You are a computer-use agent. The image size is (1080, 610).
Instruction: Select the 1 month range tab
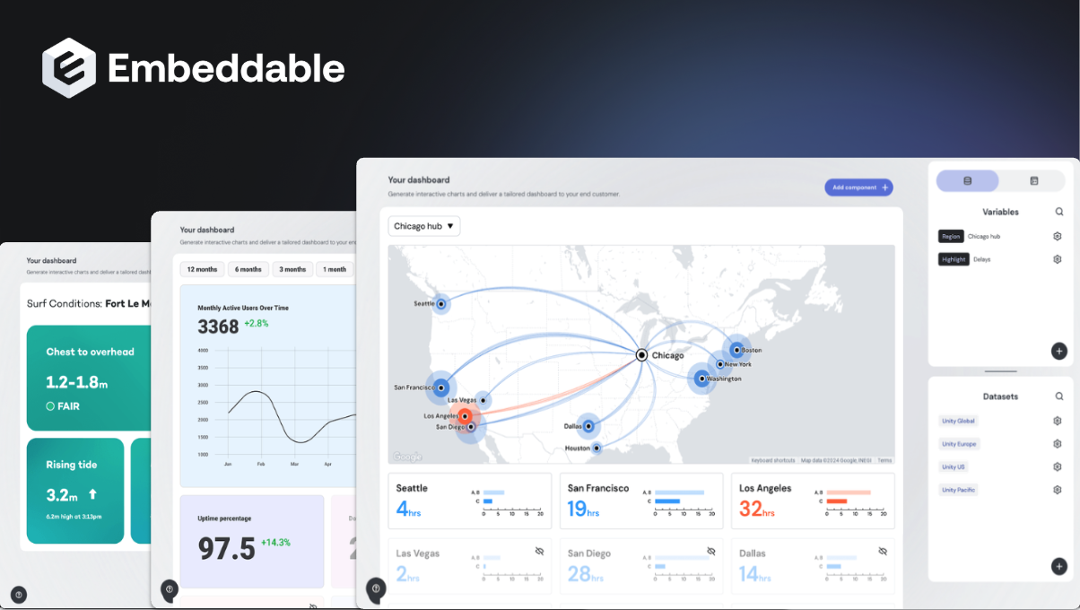[335, 269]
